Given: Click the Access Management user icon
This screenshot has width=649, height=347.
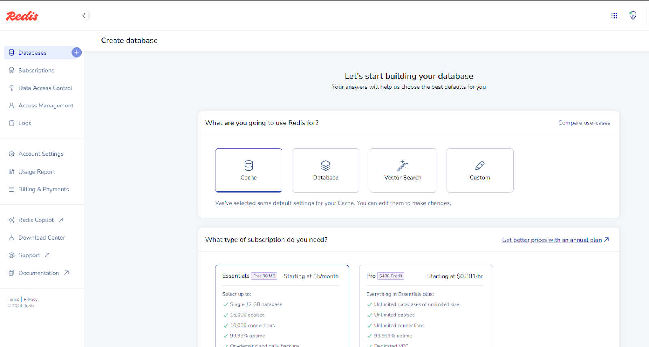Looking at the screenshot, I should [11, 105].
